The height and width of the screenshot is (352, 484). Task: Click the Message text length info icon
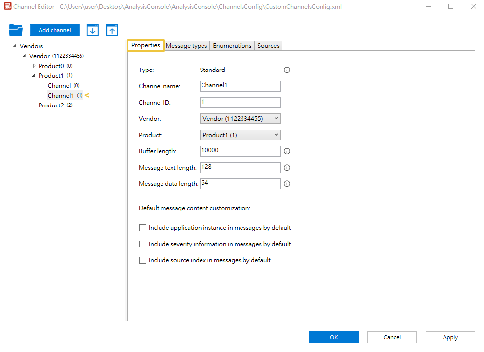click(x=287, y=168)
